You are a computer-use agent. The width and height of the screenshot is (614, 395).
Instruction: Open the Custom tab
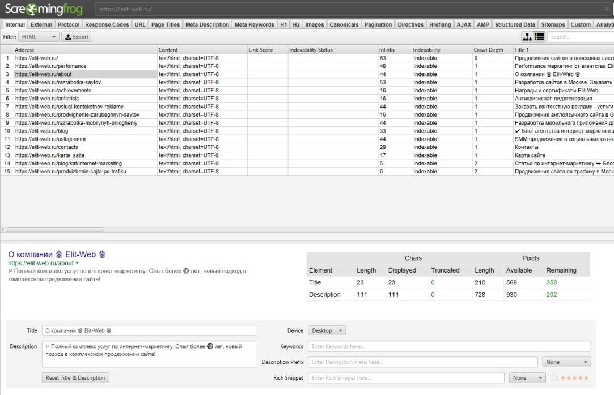point(581,24)
